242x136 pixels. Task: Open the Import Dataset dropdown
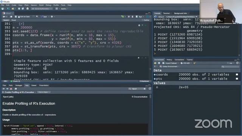click(171, 63)
